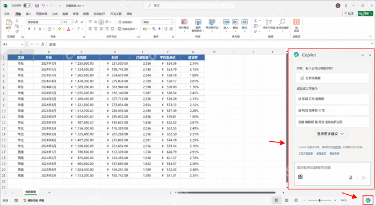376x206 pixels.
Task: Click the AutoSum sigma icon
Action: click(256, 20)
